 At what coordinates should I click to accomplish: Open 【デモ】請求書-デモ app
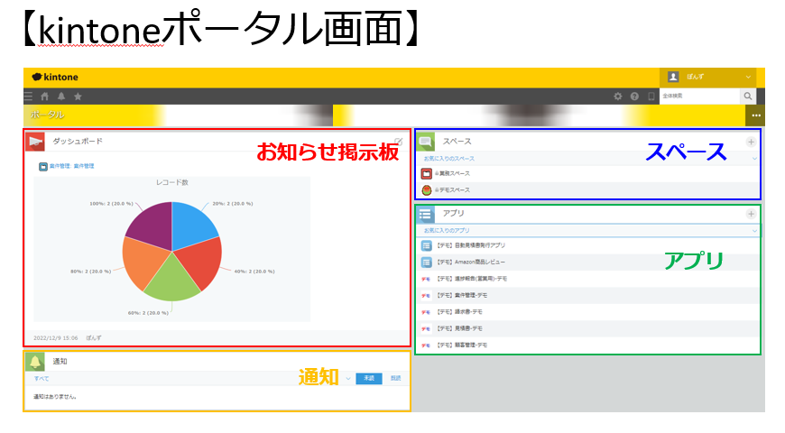click(x=459, y=312)
